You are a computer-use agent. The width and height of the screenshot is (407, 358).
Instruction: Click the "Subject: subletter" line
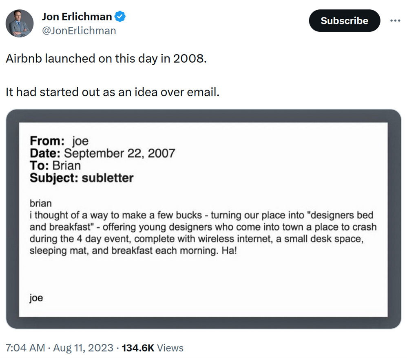click(82, 178)
